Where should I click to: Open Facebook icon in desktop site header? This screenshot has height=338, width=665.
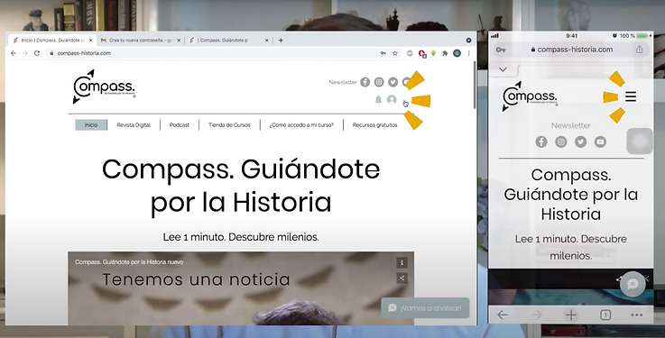coord(365,82)
